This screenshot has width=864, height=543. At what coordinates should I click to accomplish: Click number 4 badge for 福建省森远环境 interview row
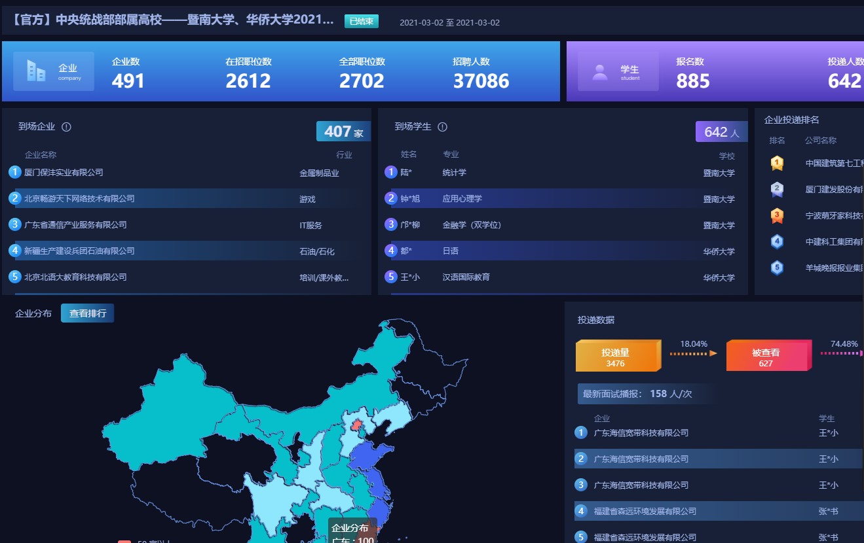pyautogui.click(x=581, y=511)
